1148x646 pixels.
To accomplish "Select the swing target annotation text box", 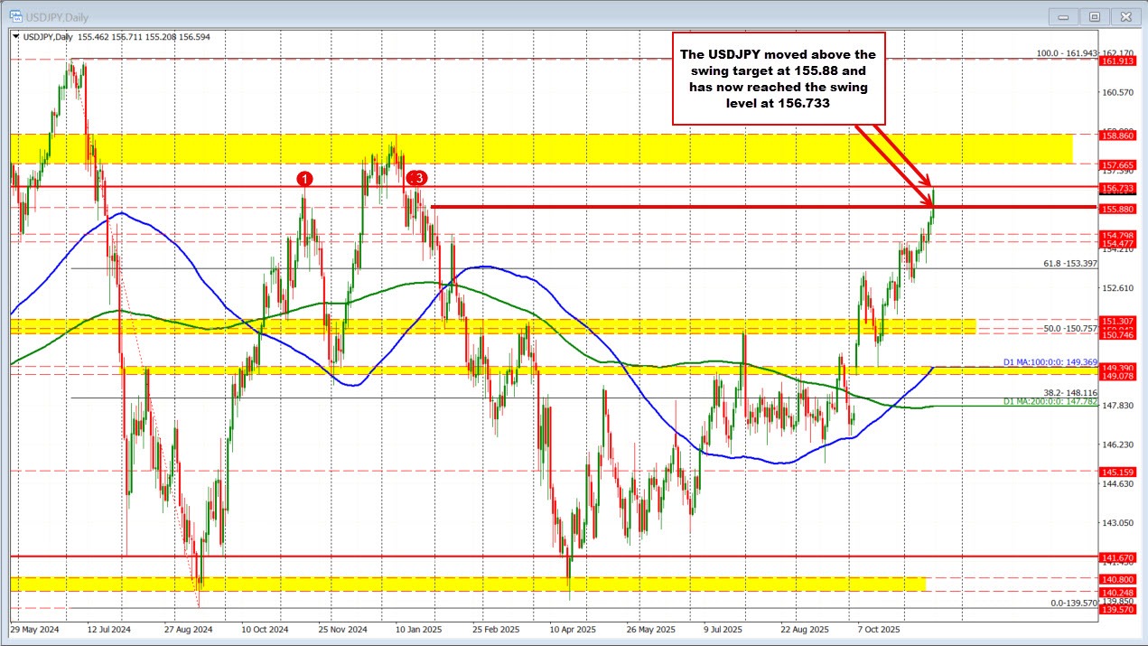I will (x=779, y=78).
